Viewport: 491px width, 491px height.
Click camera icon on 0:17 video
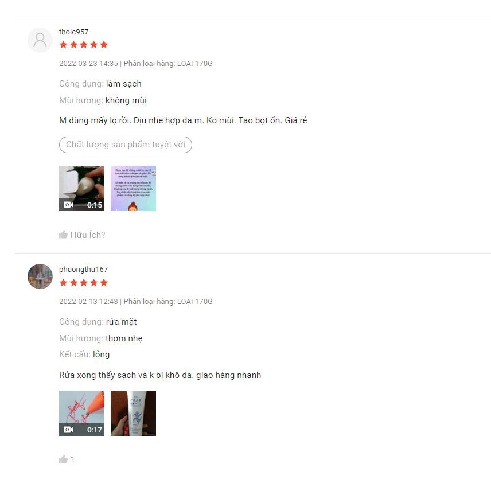pyautogui.click(x=69, y=430)
